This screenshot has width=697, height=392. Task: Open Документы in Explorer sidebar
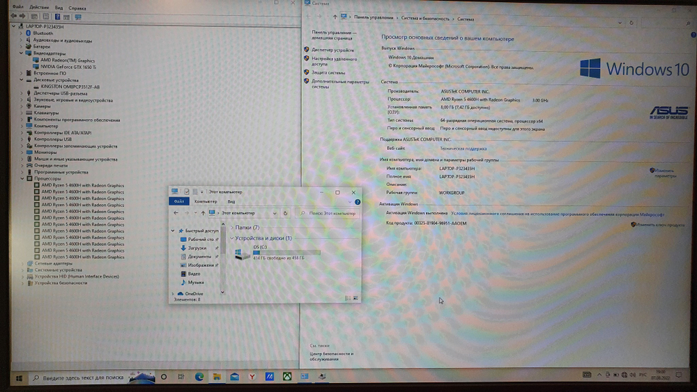(199, 257)
